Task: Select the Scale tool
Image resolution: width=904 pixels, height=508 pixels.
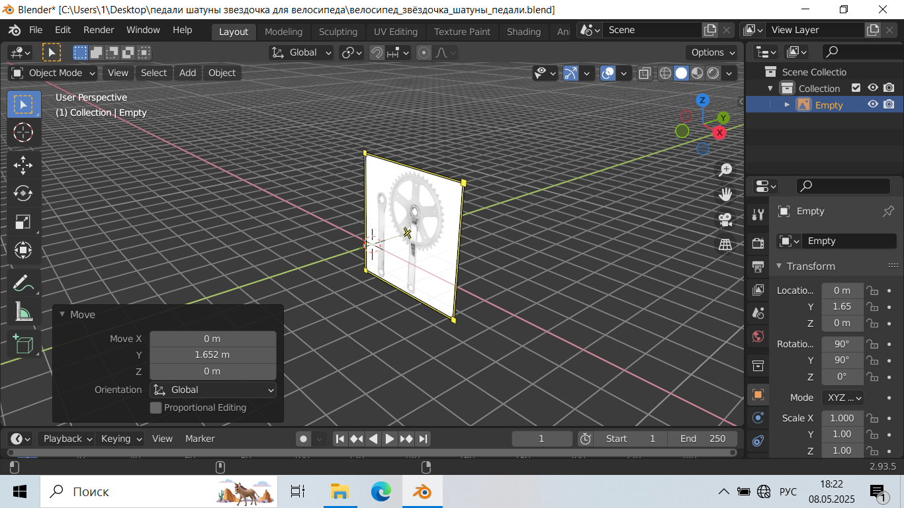Action: tap(23, 222)
